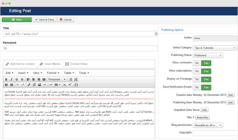Undo the last edit
This screenshot has height=140, width=238.
(17, 85)
